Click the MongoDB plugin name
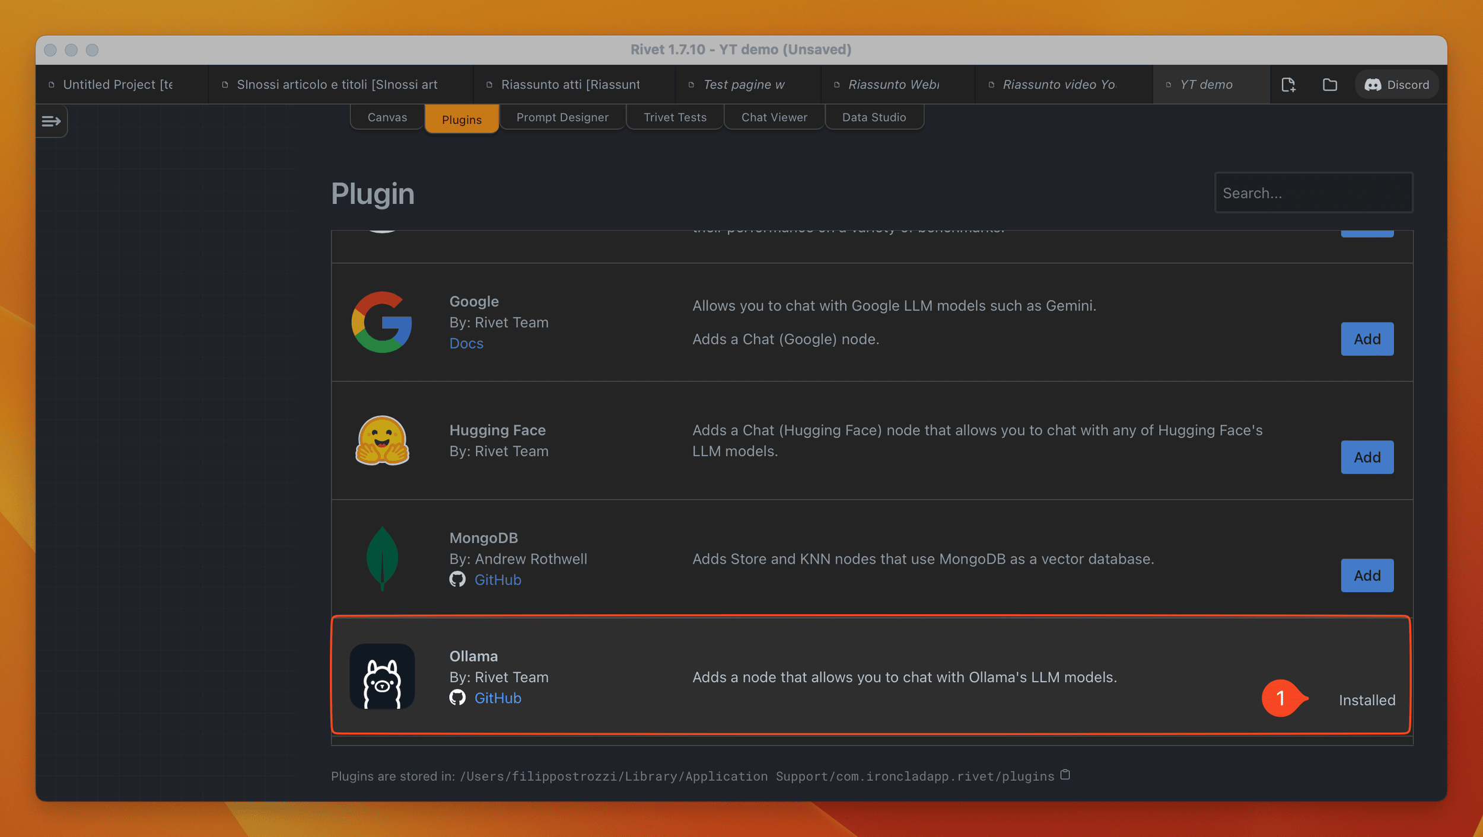This screenshot has height=837, width=1483. (x=483, y=538)
